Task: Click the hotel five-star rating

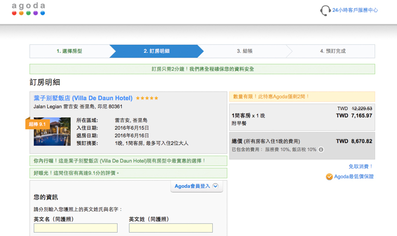Action: 147,98
